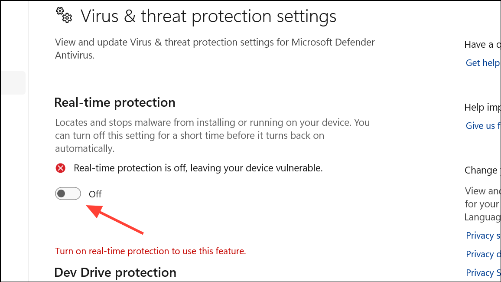This screenshot has height=282, width=501.
Task: Turn on the Real-time protection toggle
Action: (68, 194)
